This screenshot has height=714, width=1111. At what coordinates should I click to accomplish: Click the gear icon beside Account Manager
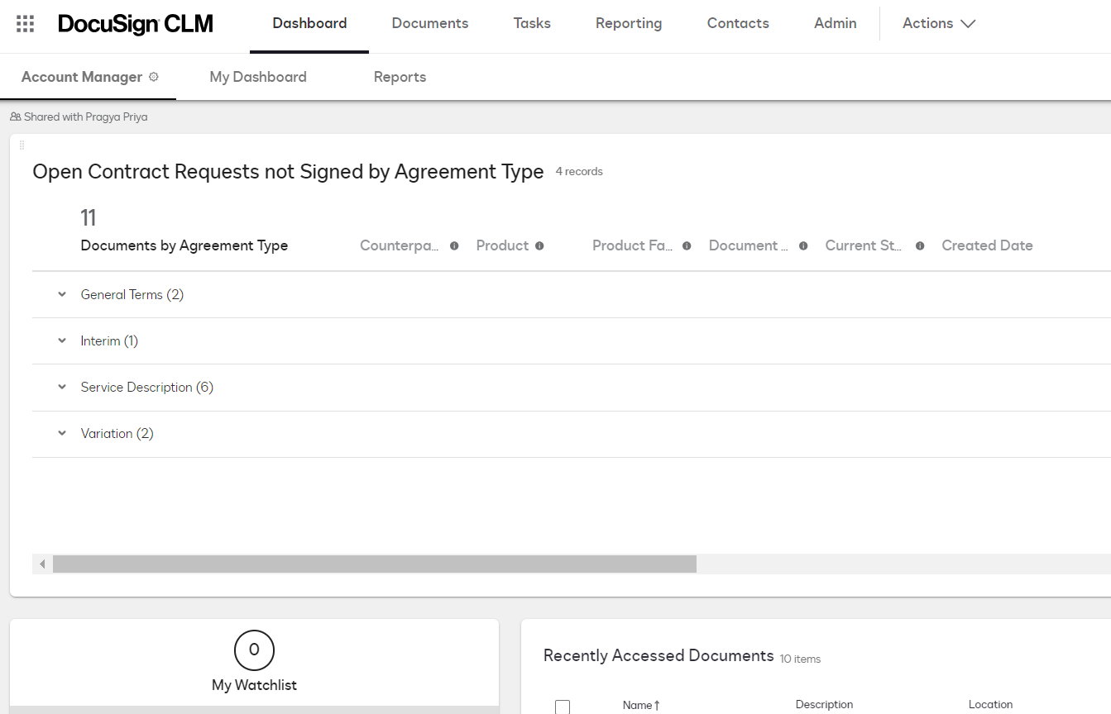click(x=154, y=75)
